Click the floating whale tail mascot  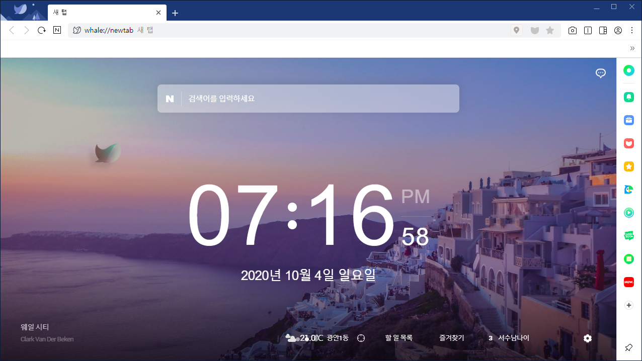[x=108, y=153]
